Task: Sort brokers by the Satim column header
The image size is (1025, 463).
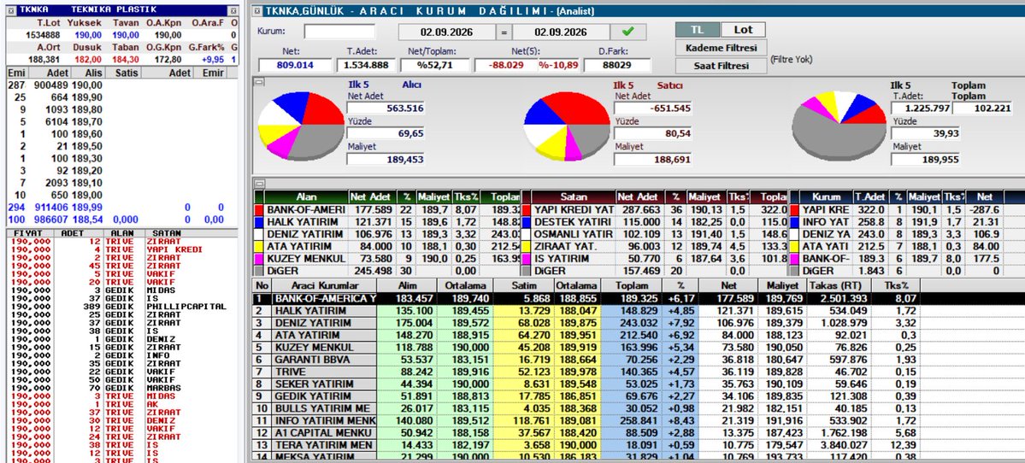Action: (x=523, y=285)
